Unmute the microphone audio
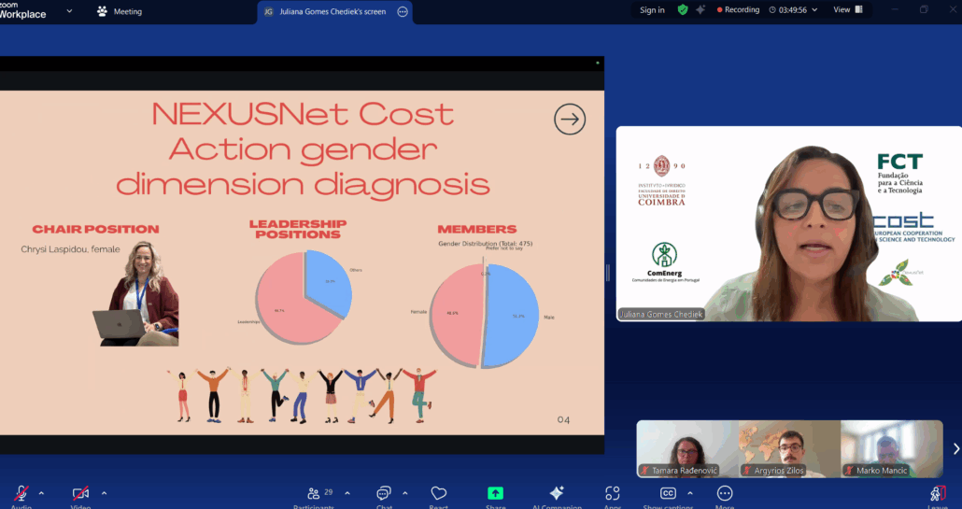Viewport: 962px width, 509px height. pos(21,493)
